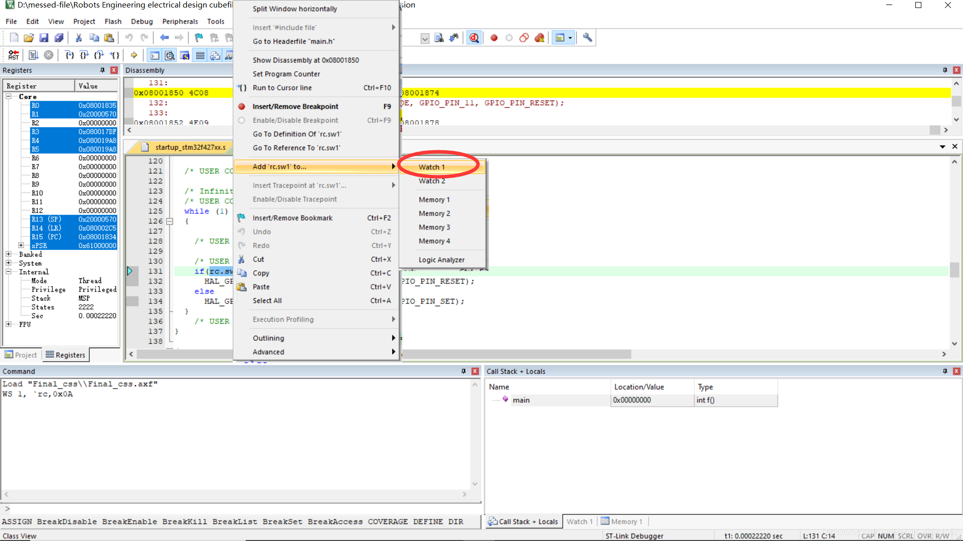This screenshot has width=963, height=541.
Task: Select Memory 1 from watch options
Action: point(434,199)
